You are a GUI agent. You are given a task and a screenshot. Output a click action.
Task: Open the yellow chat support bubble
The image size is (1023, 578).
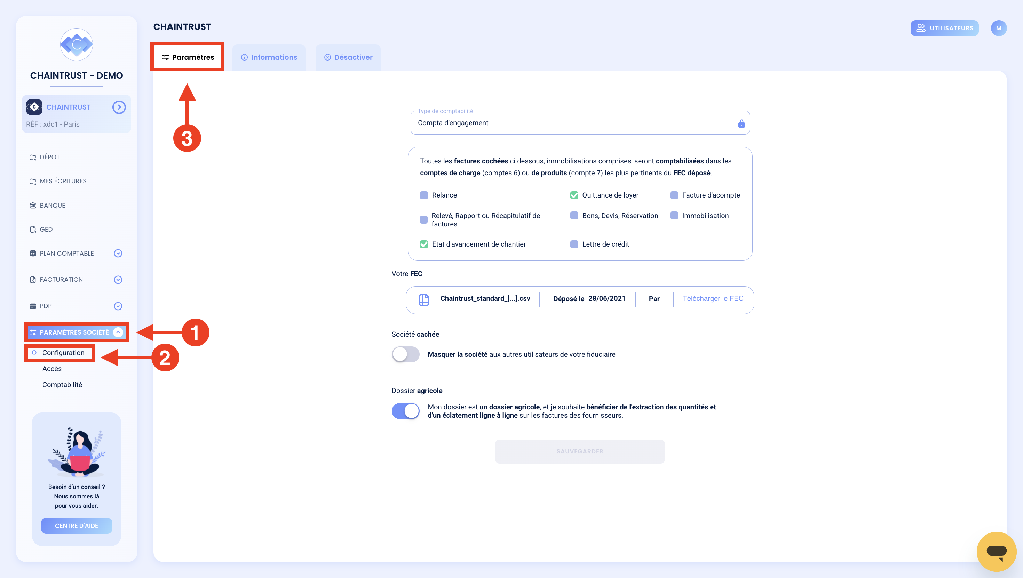pos(996,552)
